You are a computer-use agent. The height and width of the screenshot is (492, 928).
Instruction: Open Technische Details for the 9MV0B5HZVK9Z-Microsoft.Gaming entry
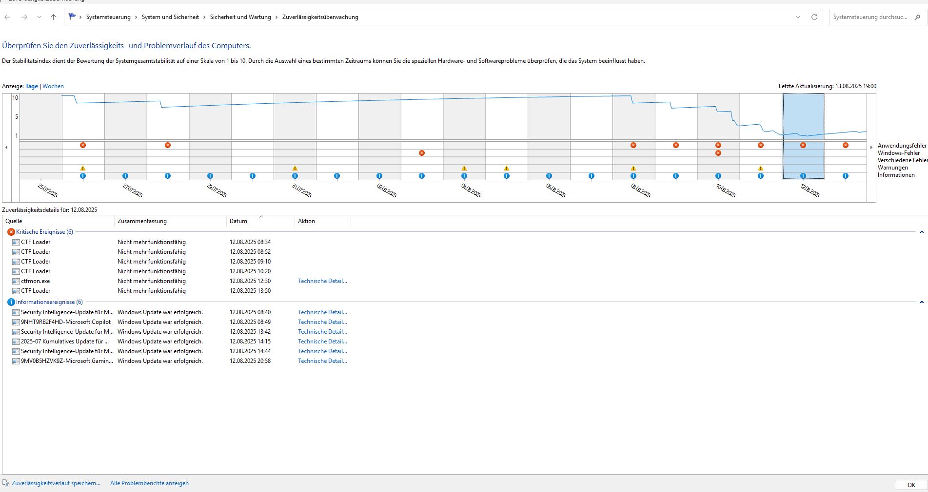pos(323,361)
